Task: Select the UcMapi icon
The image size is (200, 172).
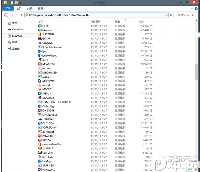Action: 40,161
